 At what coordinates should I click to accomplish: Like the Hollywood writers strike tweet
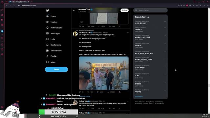pyautogui.click(x=99, y=108)
